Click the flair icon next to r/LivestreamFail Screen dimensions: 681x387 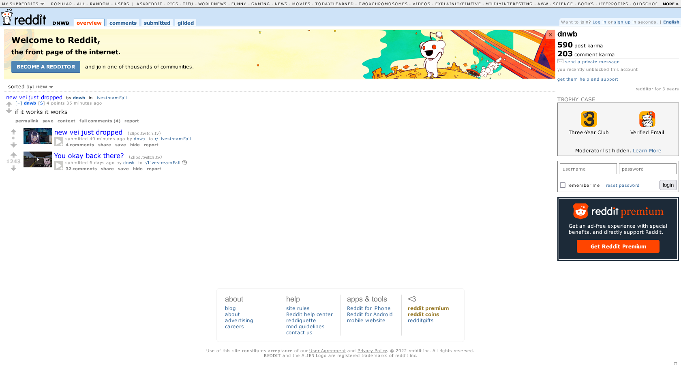(184, 162)
